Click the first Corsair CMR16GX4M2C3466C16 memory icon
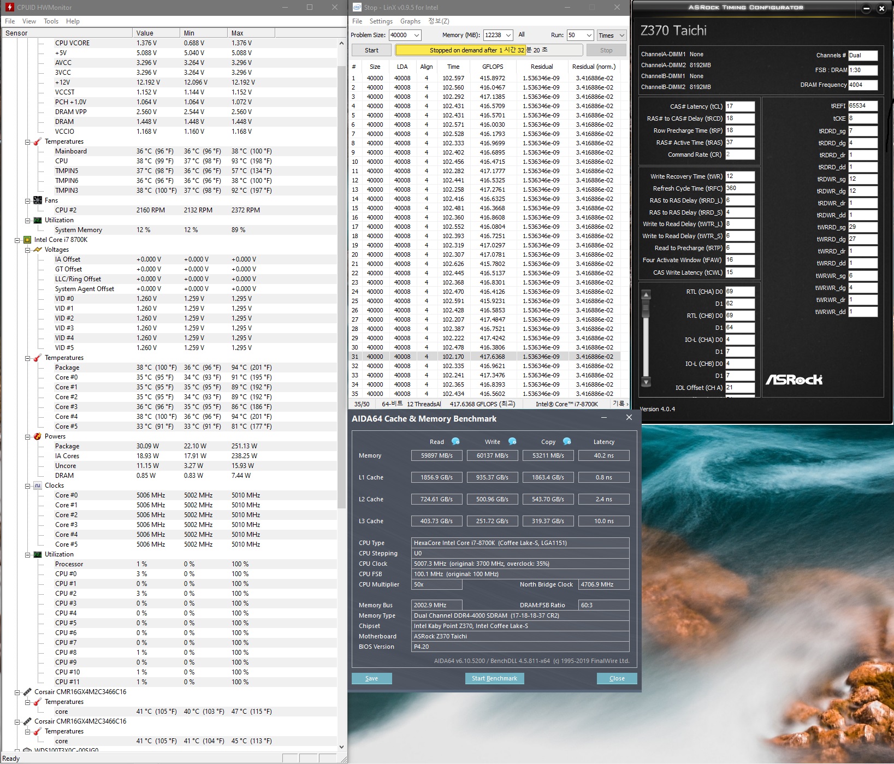 (27, 692)
